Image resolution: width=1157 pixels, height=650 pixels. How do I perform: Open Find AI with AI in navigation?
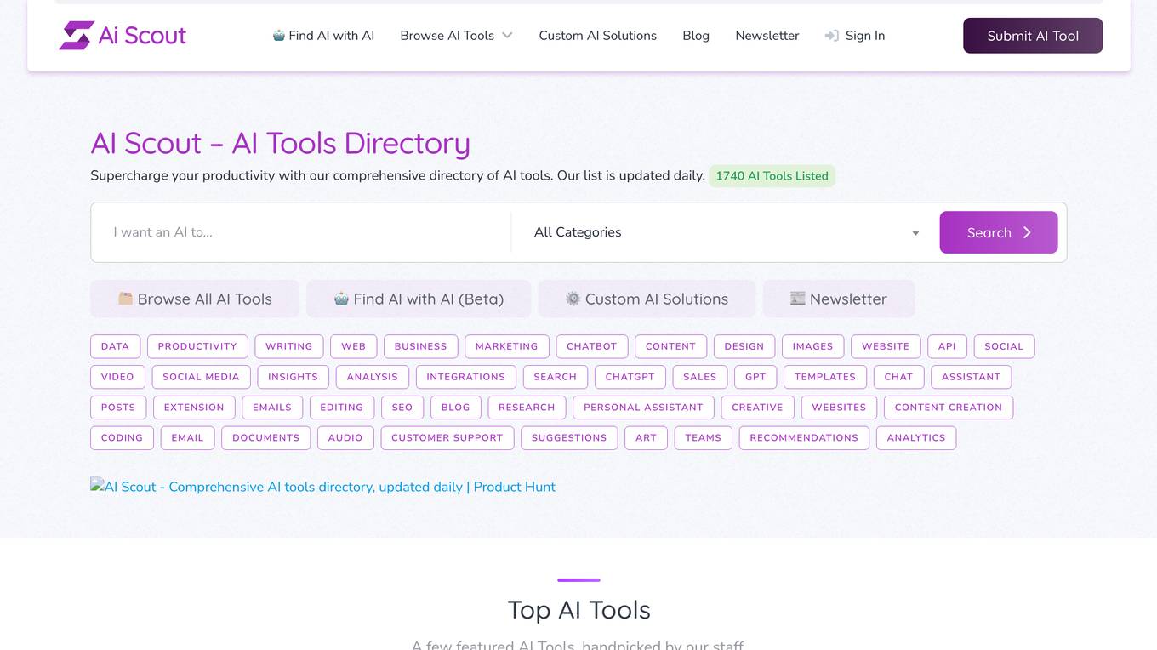coord(323,36)
